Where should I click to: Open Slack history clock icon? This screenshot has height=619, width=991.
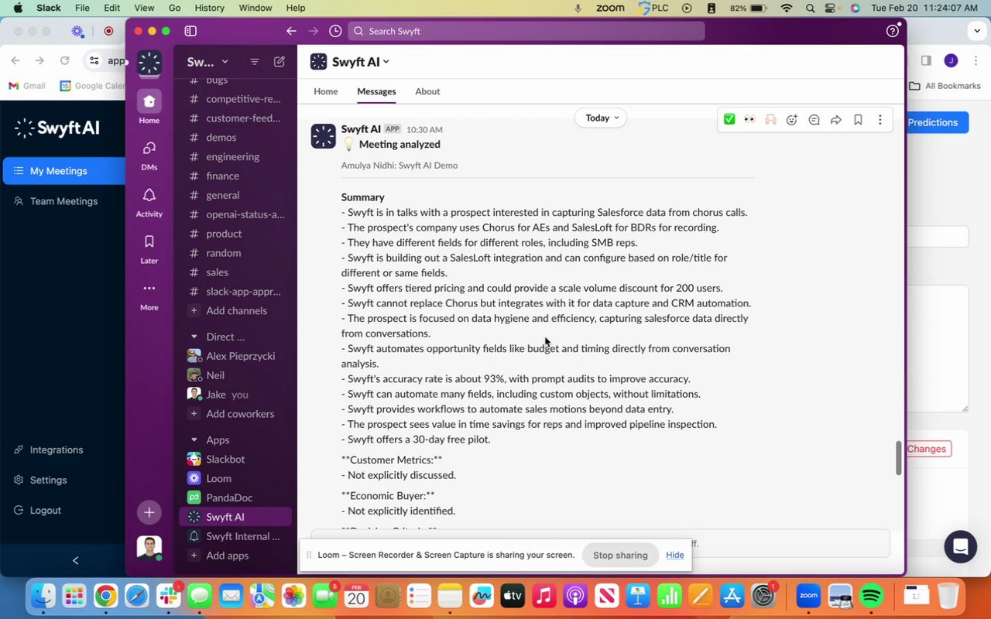335,31
